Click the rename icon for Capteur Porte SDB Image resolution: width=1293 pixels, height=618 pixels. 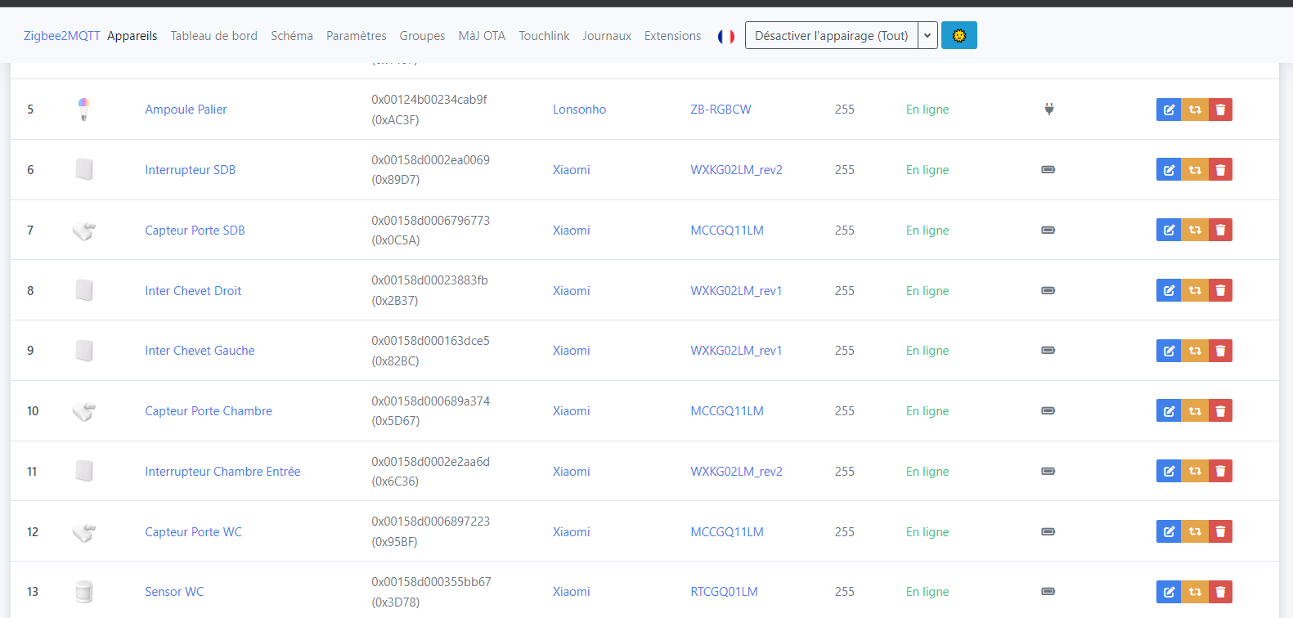(x=1169, y=231)
